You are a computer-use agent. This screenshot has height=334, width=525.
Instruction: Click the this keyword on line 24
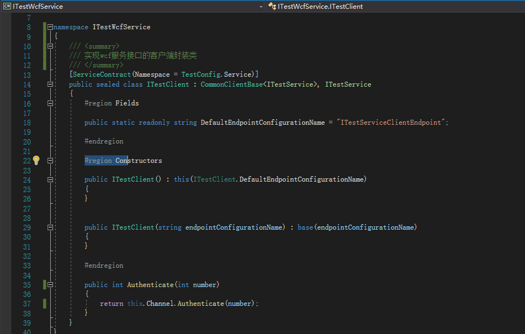pyautogui.click(x=182, y=179)
